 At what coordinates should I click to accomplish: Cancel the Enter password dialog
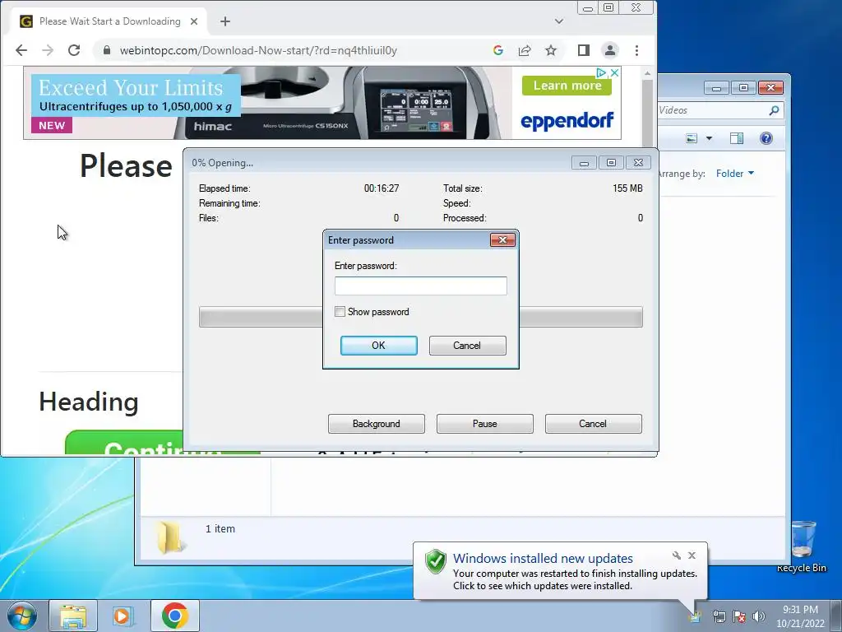[467, 346]
